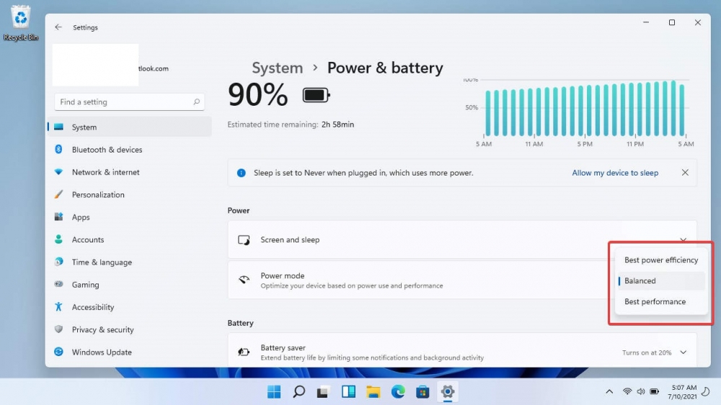This screenshot has height=405, width=721.
Task: Open the taskbar search icon
Action: [x=298, y=392]
